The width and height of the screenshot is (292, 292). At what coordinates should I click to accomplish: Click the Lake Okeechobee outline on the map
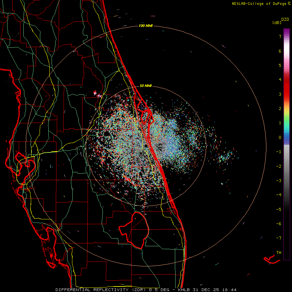(x=134, y=230)
